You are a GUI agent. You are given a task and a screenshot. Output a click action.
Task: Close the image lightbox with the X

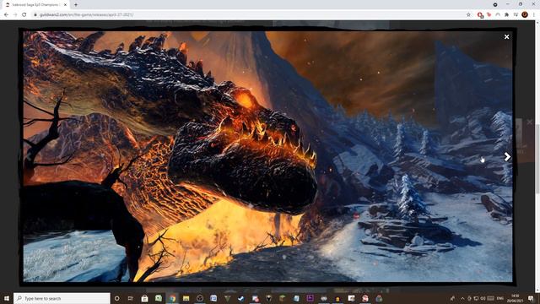tap(506, 37)
